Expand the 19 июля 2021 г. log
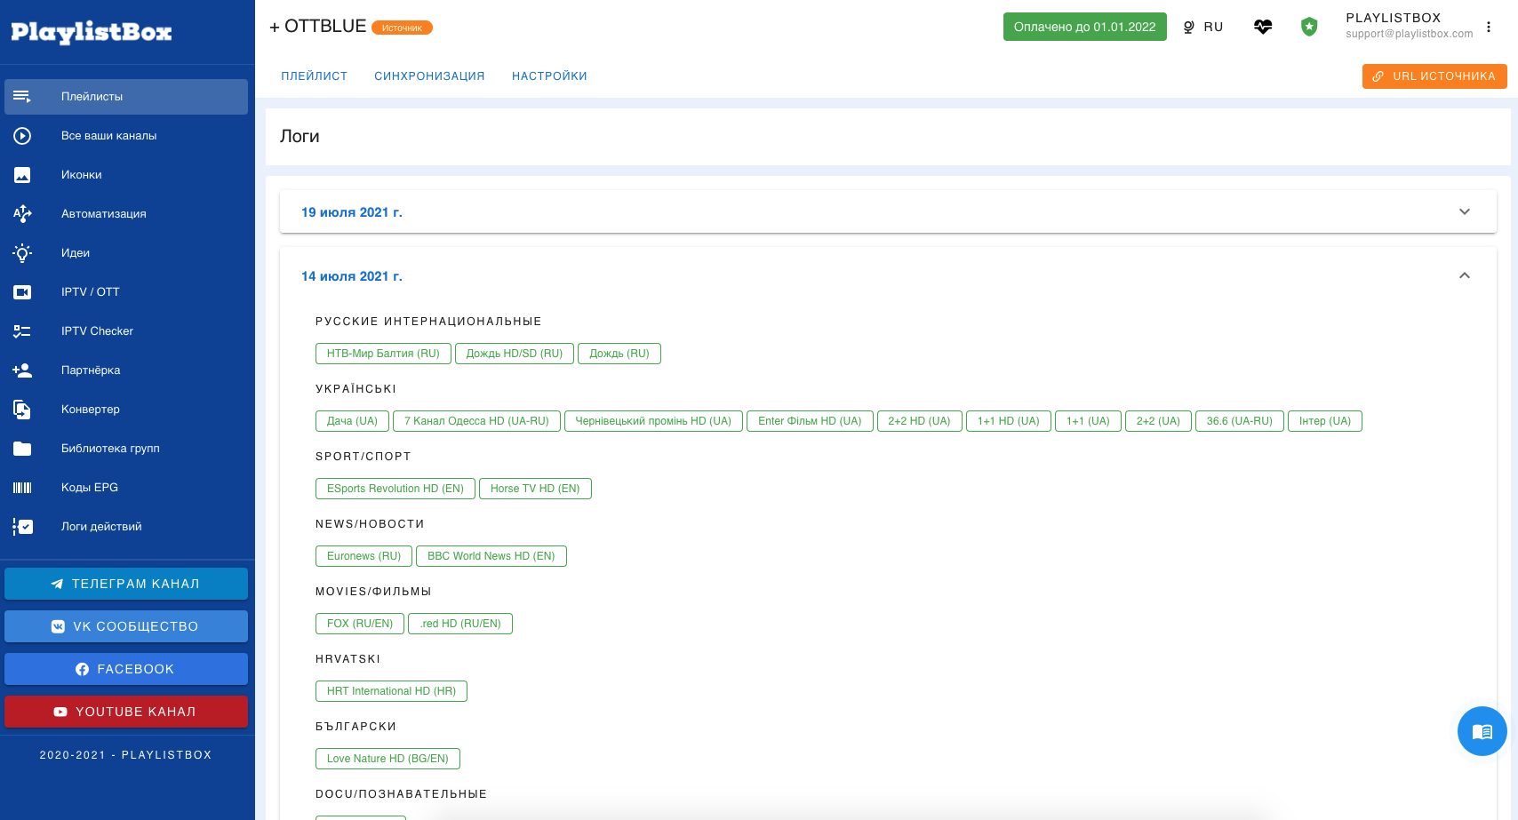 888,211
